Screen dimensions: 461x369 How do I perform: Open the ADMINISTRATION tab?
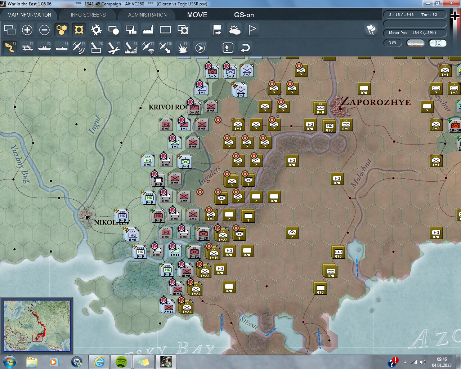[147, 15]
